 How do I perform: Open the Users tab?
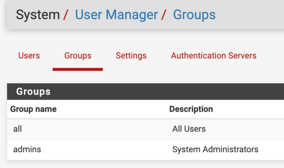pos(29,56)
